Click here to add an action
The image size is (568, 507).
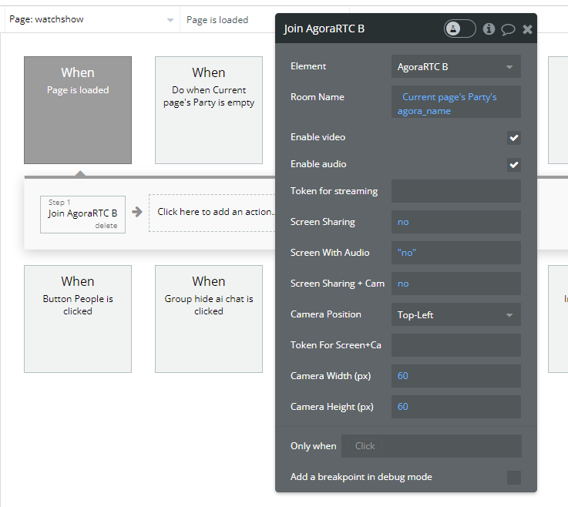click(x=213, y=212)
